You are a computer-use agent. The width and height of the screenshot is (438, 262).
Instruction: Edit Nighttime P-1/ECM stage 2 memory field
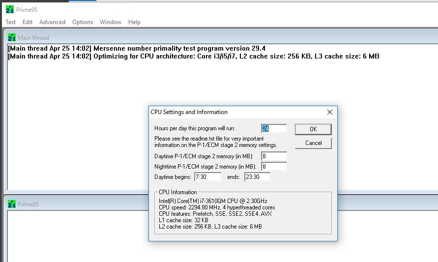pos(274,167)
